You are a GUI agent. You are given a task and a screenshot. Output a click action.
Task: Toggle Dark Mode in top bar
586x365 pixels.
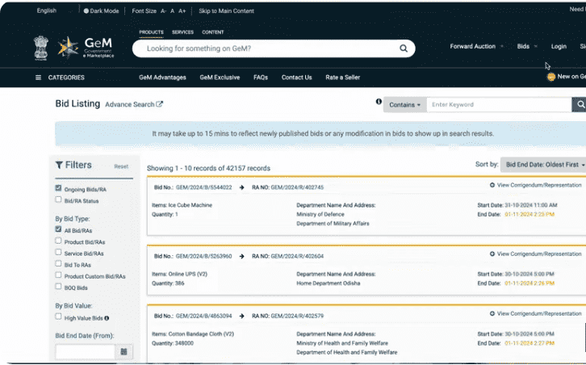point(101,11)
